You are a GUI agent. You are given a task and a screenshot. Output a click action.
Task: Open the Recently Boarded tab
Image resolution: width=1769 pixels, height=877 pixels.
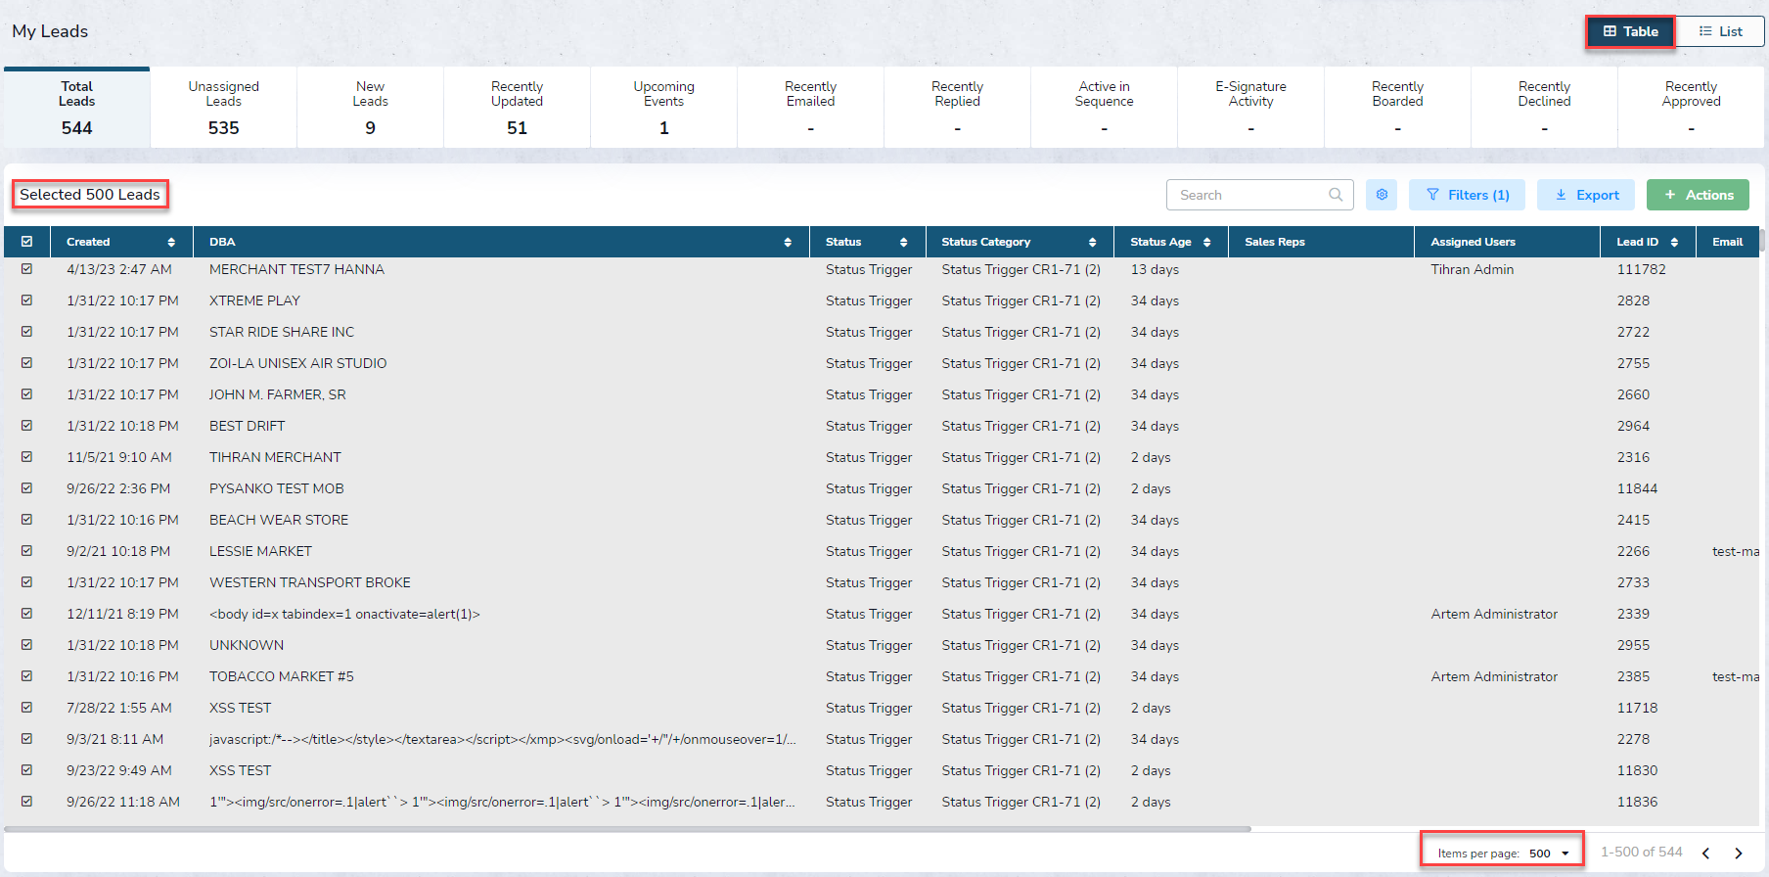click(x=1398, y=108)
